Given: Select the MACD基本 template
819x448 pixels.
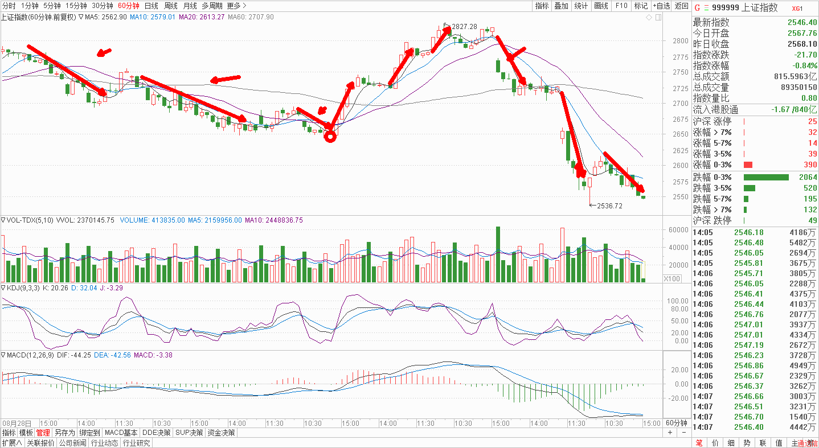Looking at the screenshot, I should pos(121,433).
